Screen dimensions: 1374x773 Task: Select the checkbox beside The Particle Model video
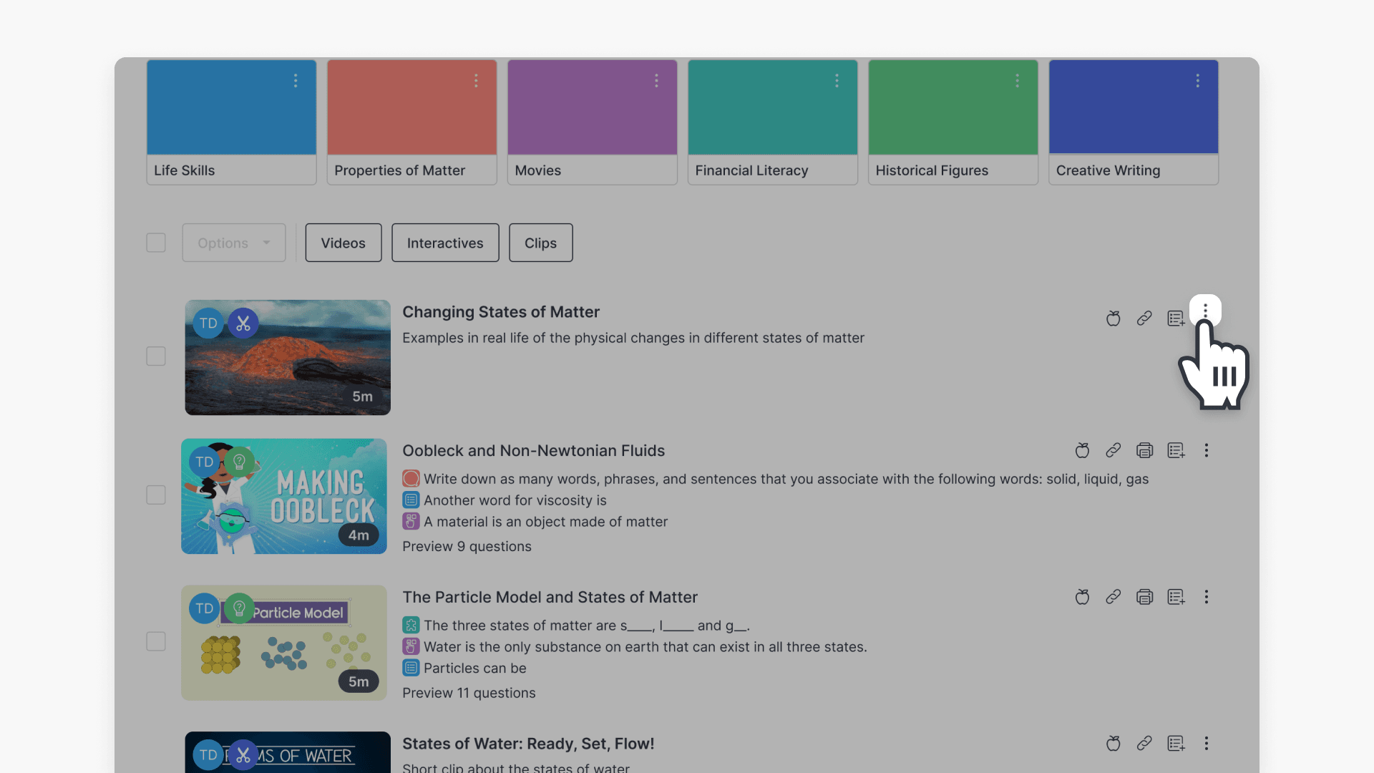pos(156,641)
